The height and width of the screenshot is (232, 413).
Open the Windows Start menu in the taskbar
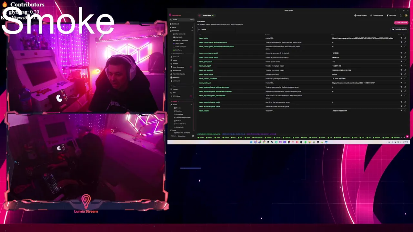251,142
